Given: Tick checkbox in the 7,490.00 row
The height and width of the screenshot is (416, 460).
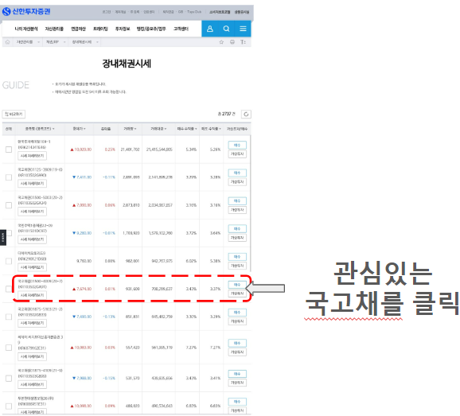Looking at the screenshot, I should pyautogui.click(x=9, y=317).
